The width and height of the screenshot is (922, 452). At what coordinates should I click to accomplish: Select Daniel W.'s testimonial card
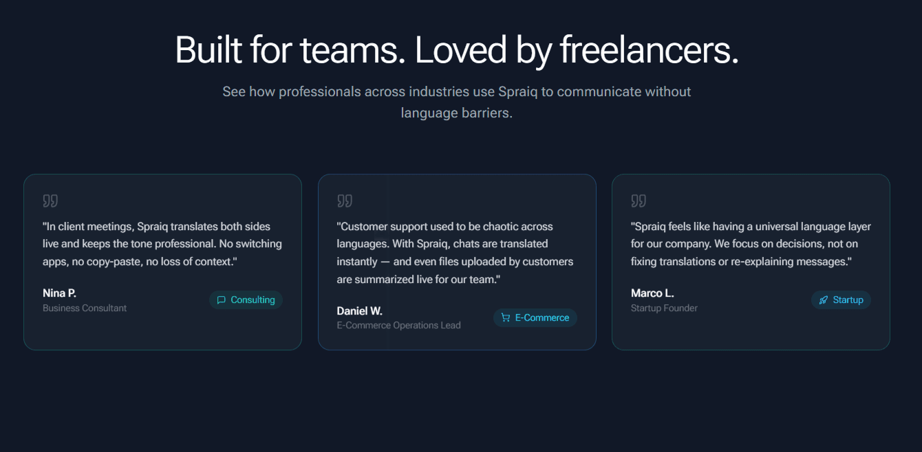click(x=457, y=261)
